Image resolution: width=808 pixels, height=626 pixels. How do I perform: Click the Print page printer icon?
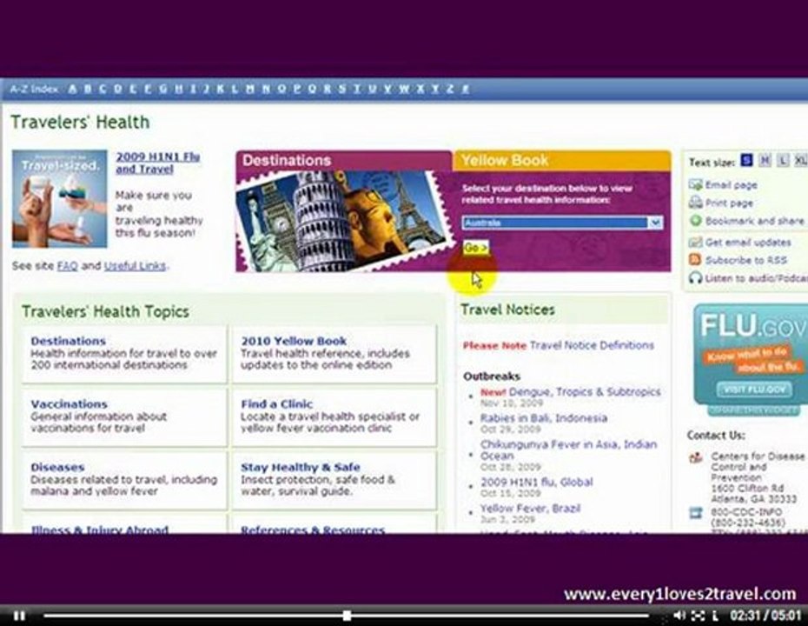tap(695, 203)
